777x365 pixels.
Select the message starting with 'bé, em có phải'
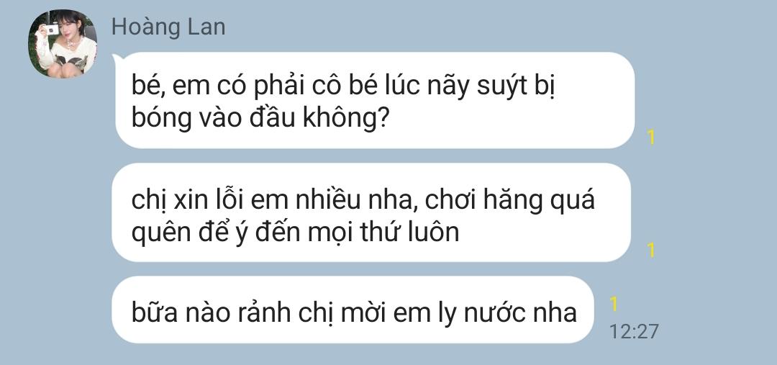pos(375,100)
